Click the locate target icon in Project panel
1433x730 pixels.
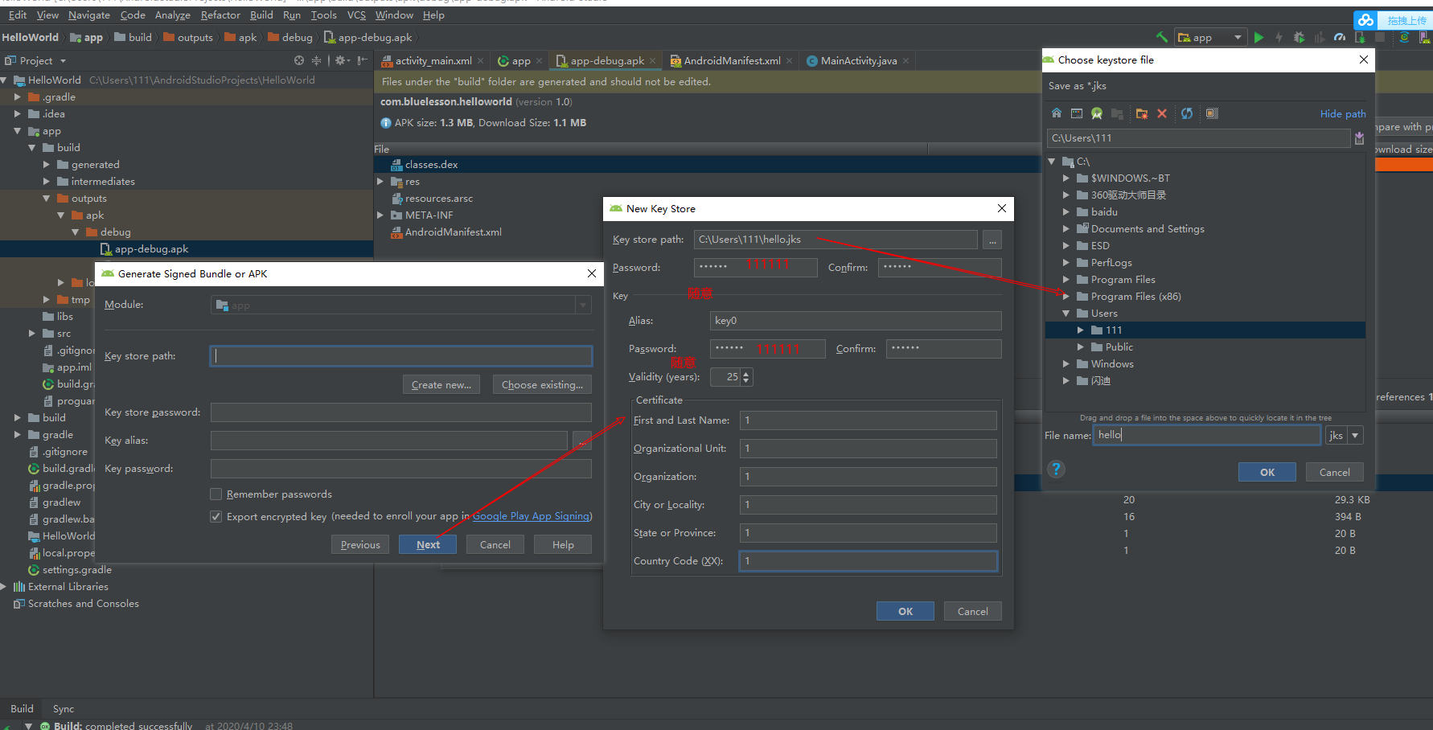tap(299, 60)
